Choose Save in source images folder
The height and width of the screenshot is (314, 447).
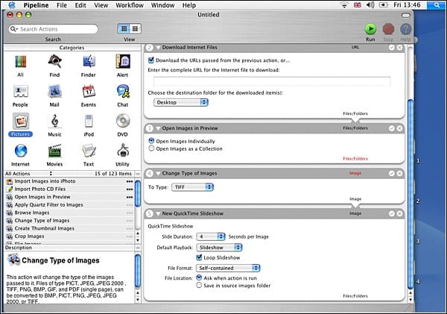(199, 285)
